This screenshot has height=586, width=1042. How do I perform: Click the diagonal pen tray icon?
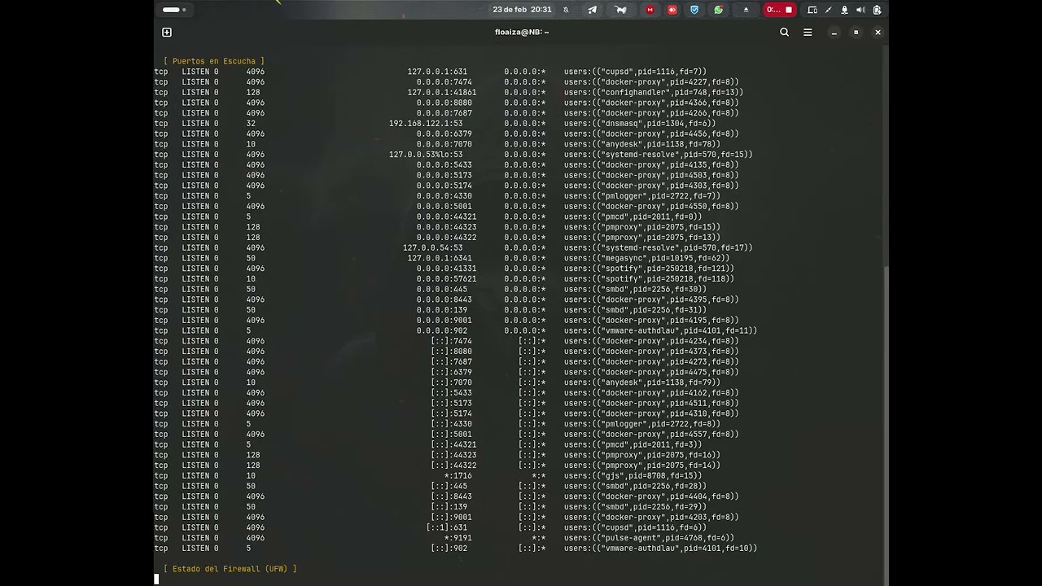[829, 10]
